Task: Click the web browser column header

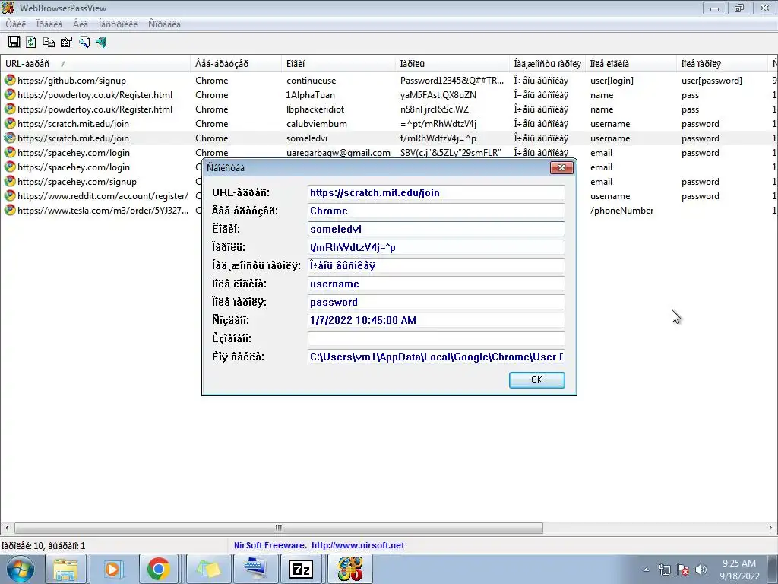Action: (236, 64)
